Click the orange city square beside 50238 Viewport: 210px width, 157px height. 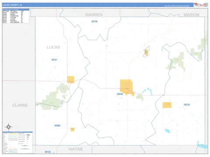(167, 105)
